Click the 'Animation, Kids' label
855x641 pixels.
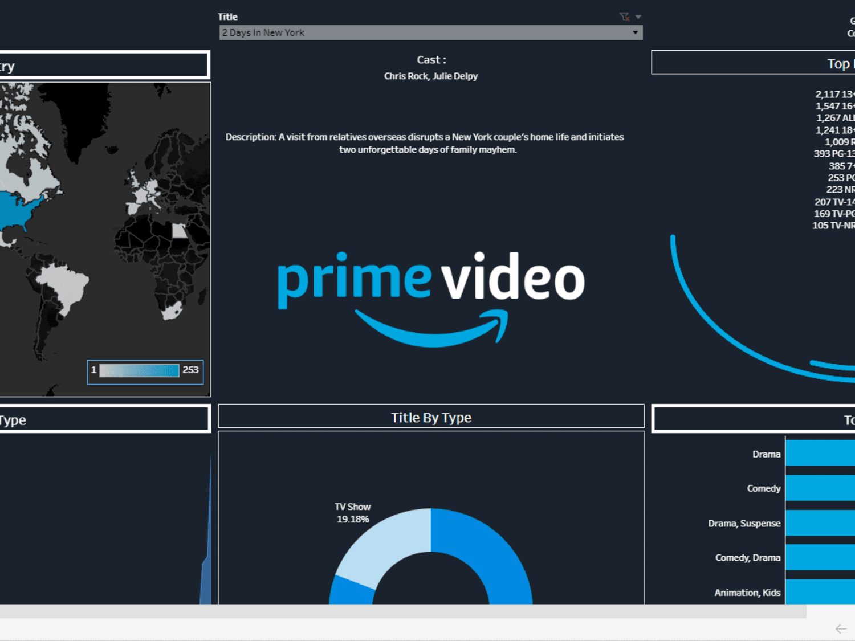[x=747, y=593]
